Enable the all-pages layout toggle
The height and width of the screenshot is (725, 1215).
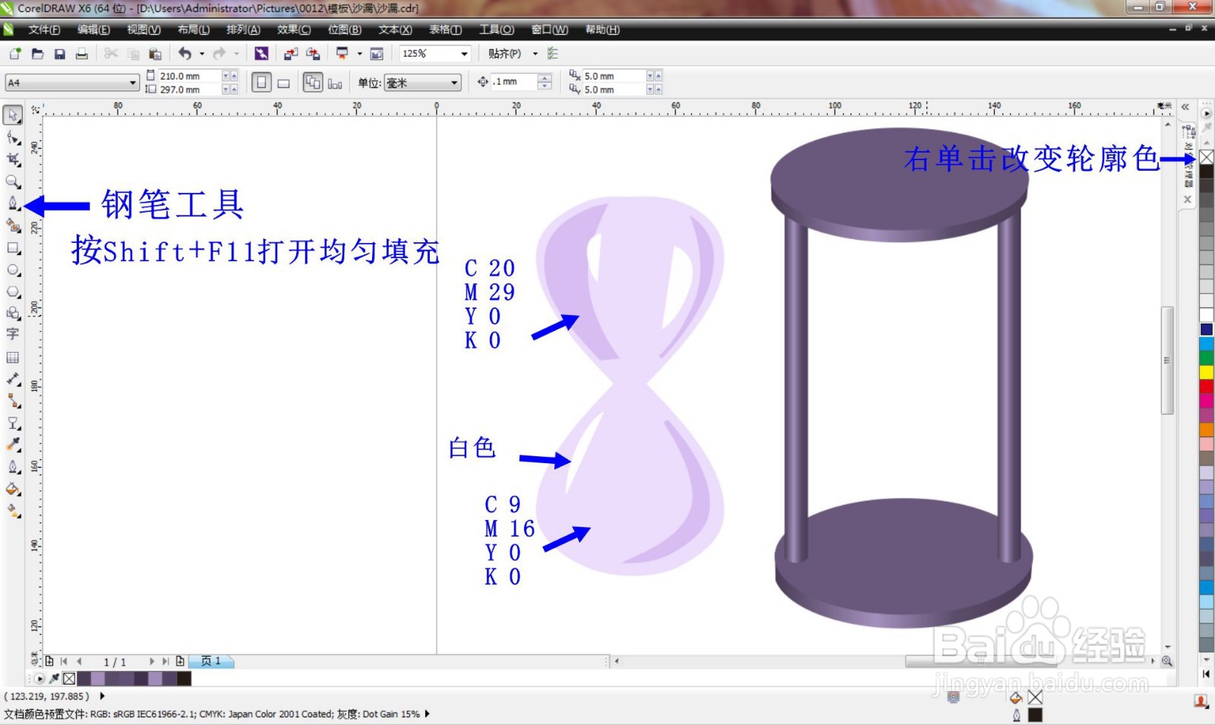pos(312,82)
